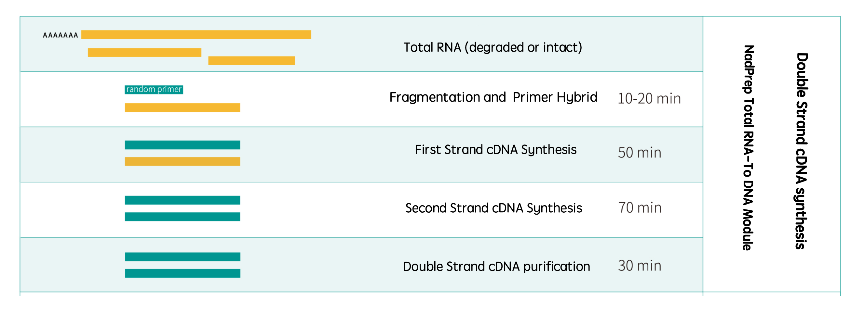Click the AAAAAAA poly-A tail text
864x313 pixels.
pos(61,35)
